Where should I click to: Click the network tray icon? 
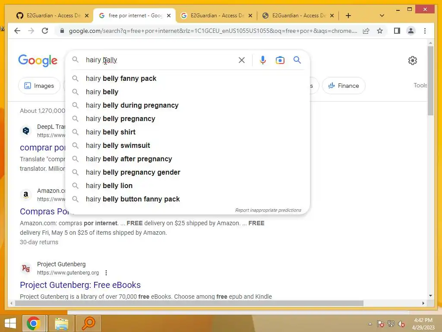coord(391,324)
